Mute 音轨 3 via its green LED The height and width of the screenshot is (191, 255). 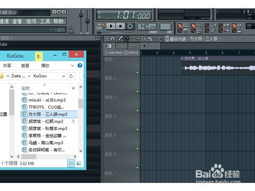[x=137, y=111]
